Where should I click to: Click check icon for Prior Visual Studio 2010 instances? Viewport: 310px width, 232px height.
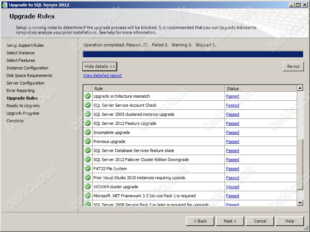click(x=88, y=178)
